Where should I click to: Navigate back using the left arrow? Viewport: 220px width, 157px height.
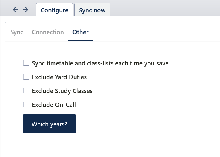pyautogui.click(x=16, y=10)
